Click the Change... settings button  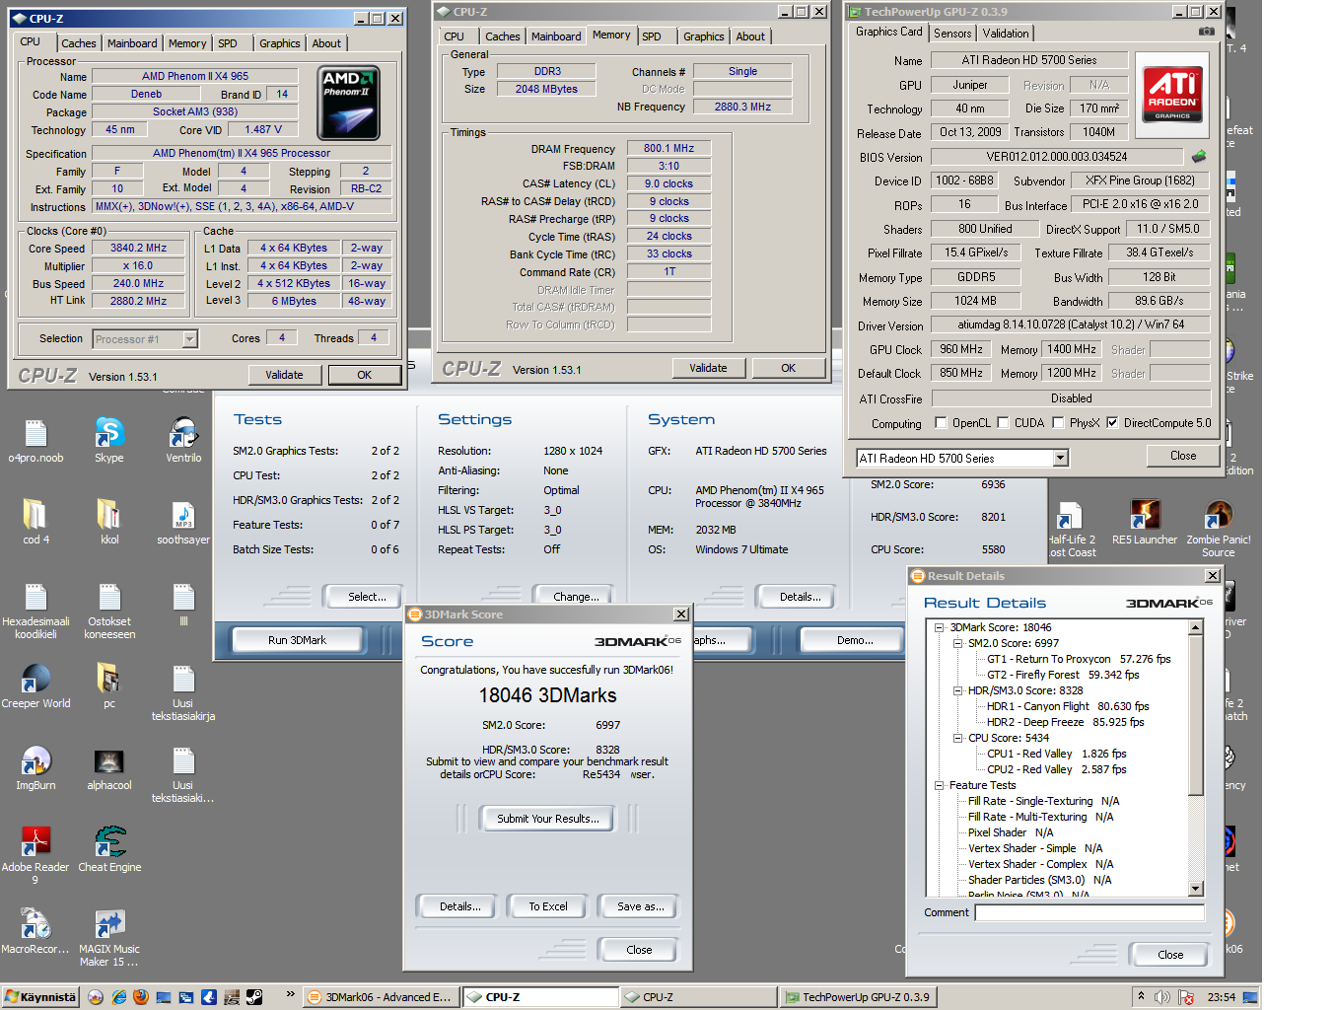tap(576, 597)
